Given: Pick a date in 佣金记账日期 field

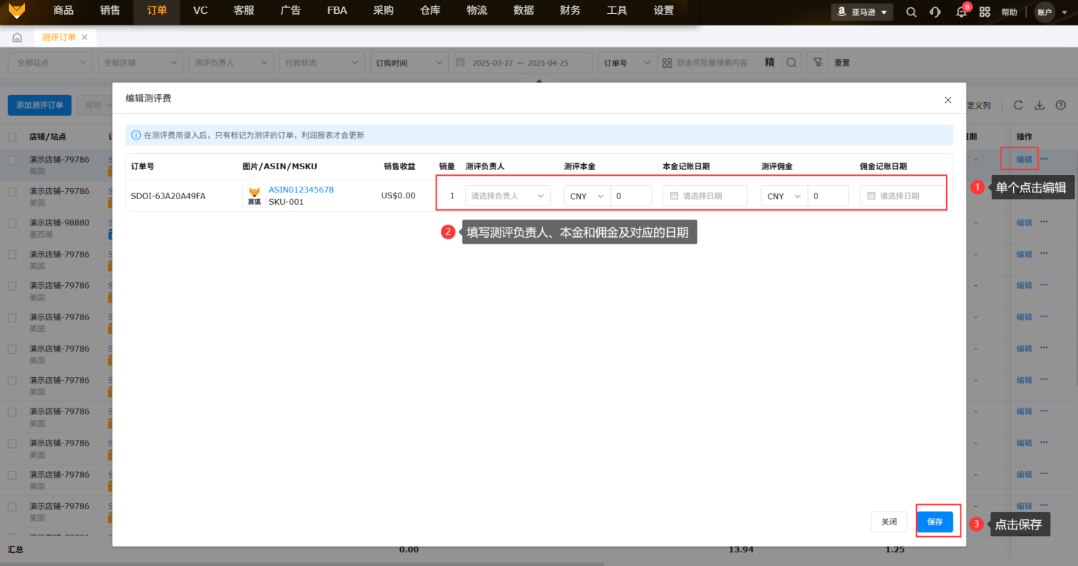Looking at the screenshot, I should pos(902,195).
